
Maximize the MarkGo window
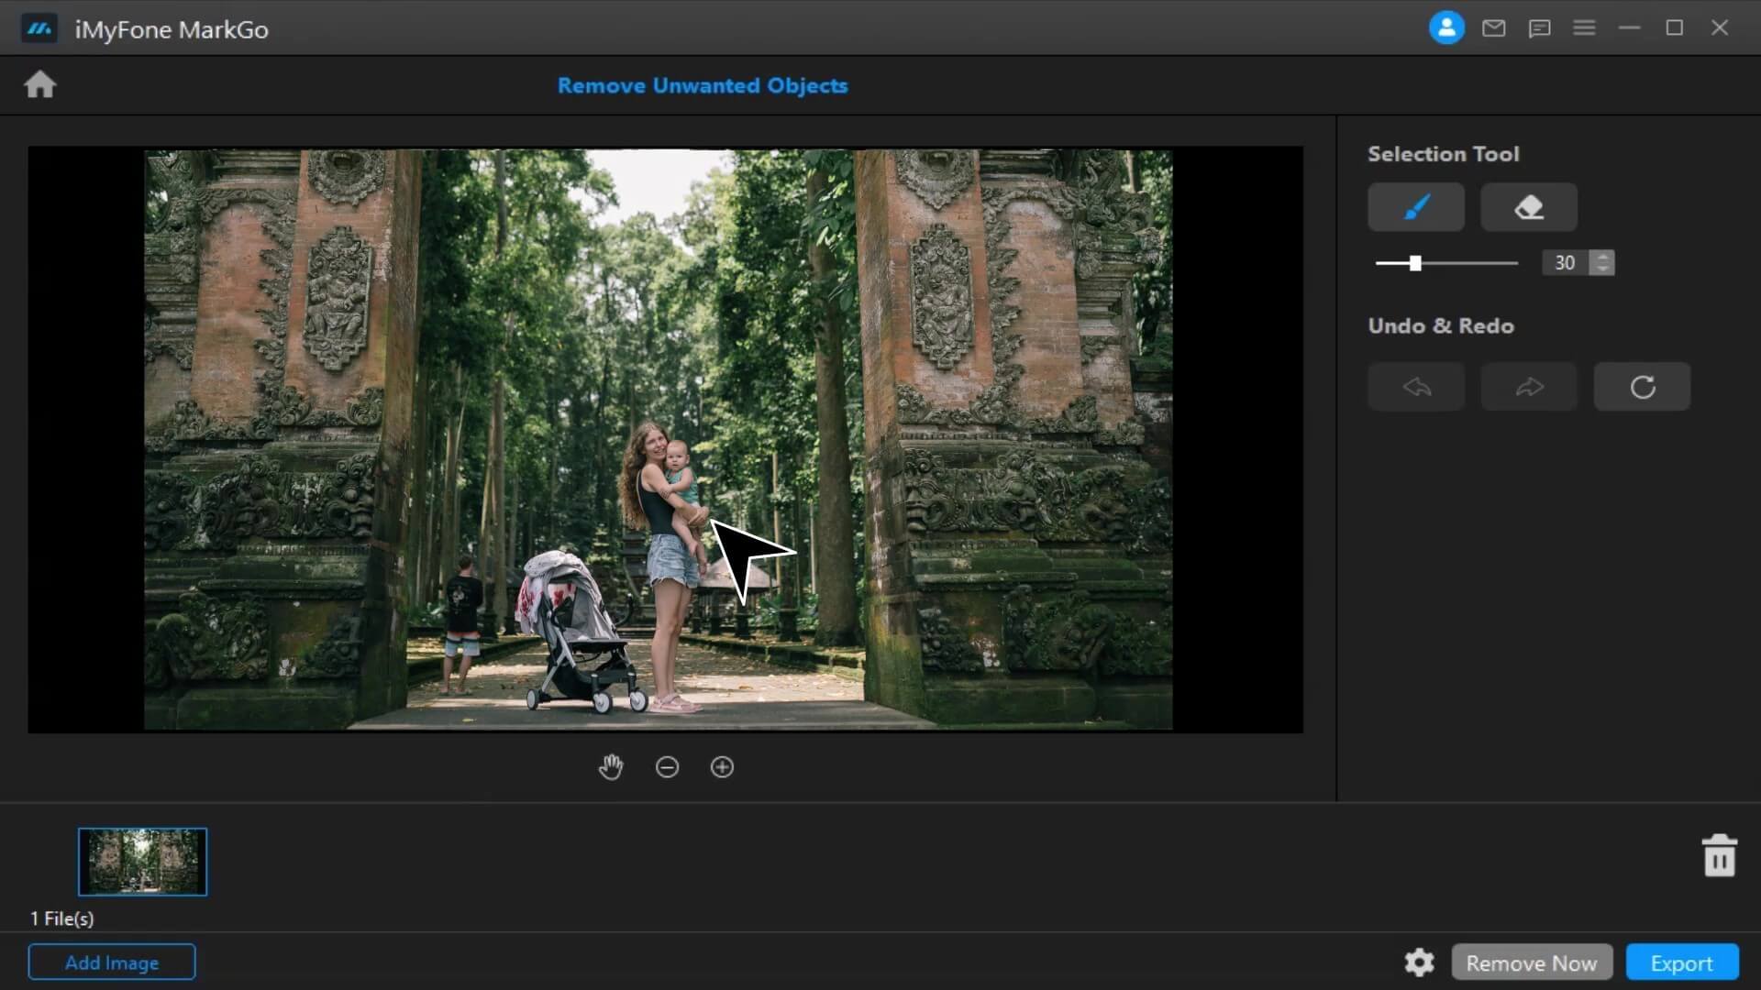[1675, 28]
